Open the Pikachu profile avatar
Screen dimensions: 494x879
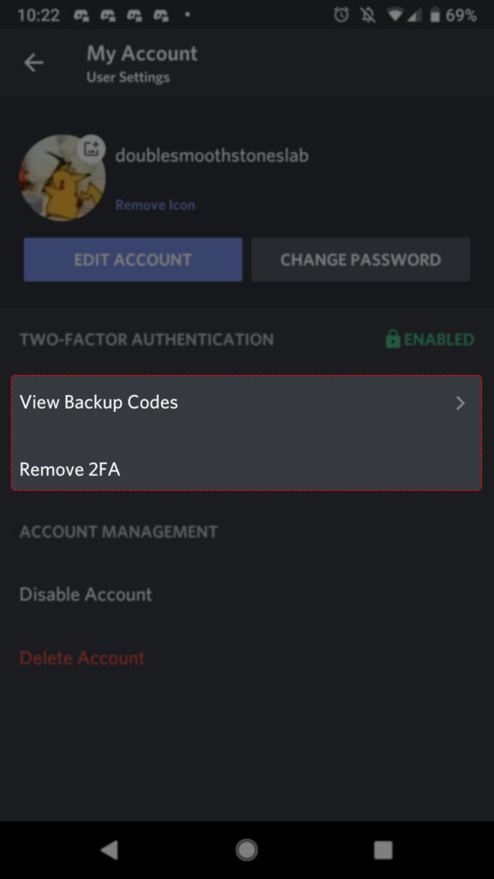click(x=63, y=178)
